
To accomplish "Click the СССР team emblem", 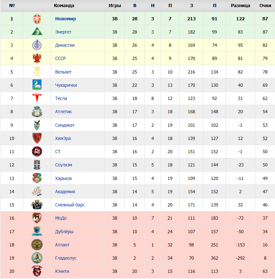I will 37,58.
